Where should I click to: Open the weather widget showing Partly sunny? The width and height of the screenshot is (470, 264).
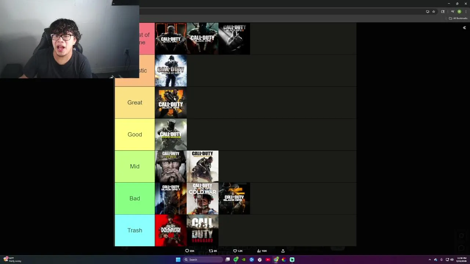coord(12,260)
